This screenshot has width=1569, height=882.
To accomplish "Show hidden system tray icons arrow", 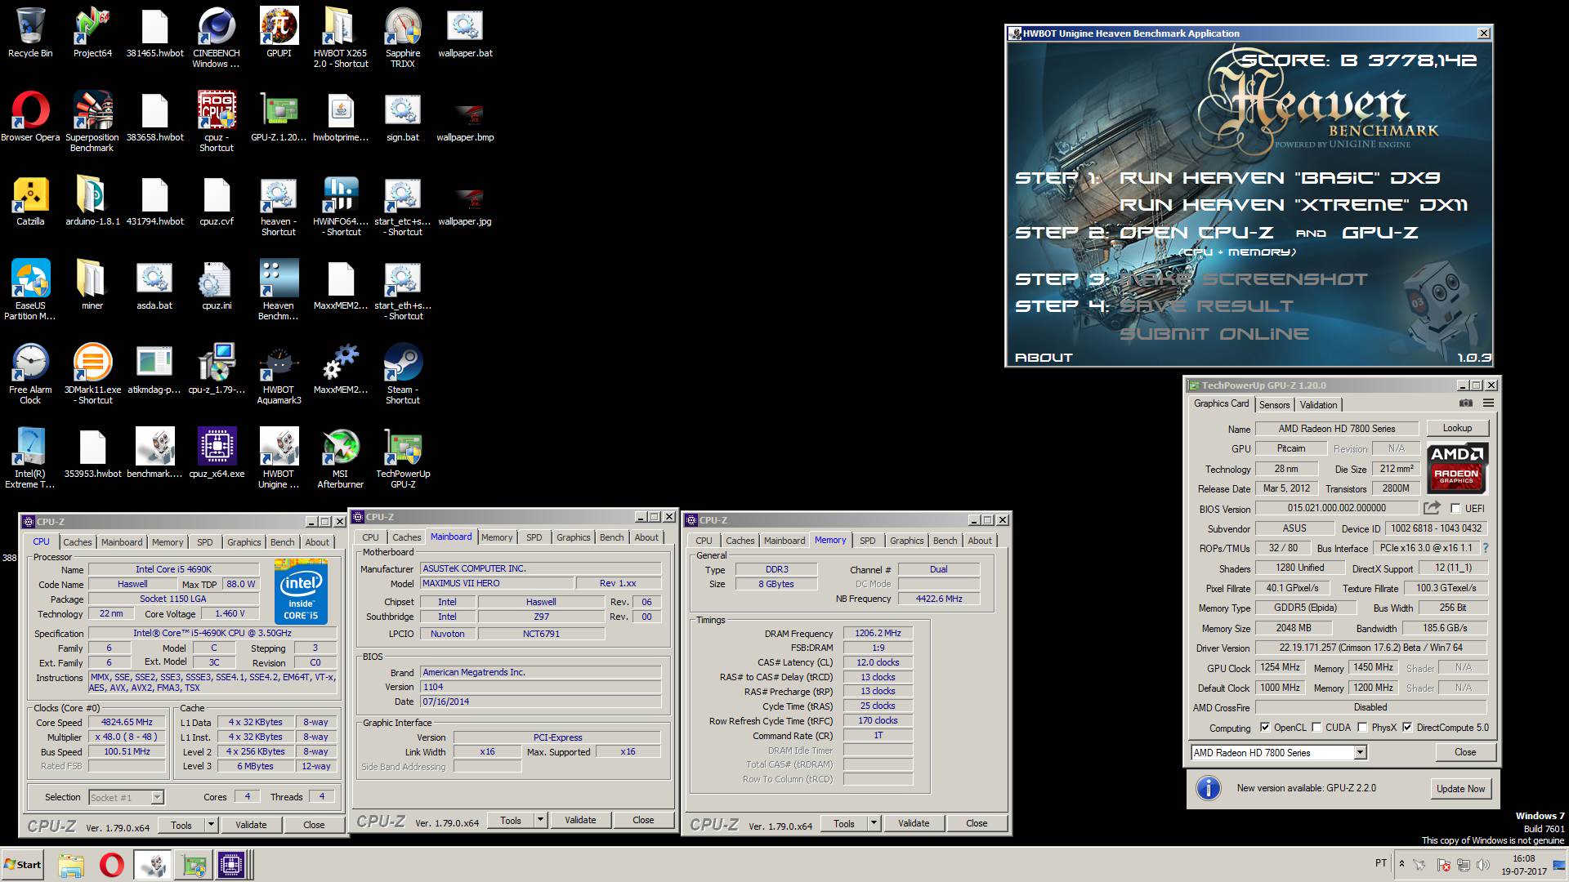I will click(x=1401, y=863).
